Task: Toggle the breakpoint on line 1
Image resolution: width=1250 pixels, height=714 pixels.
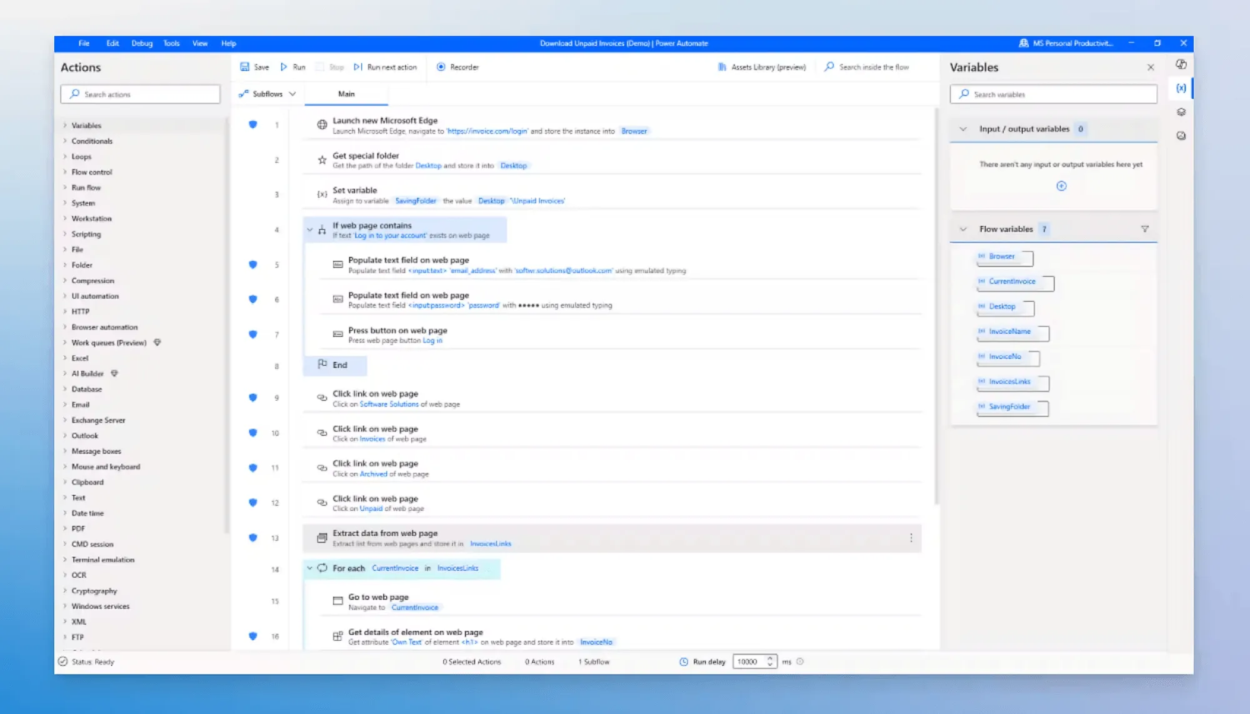Action: pyautogui.click(x=253, y=124)
